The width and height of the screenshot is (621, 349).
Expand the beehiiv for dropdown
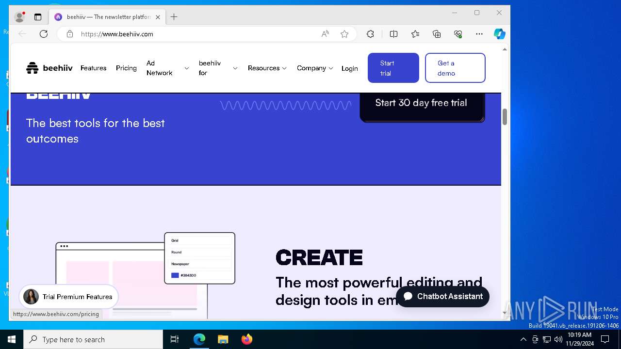pos(218,68)
